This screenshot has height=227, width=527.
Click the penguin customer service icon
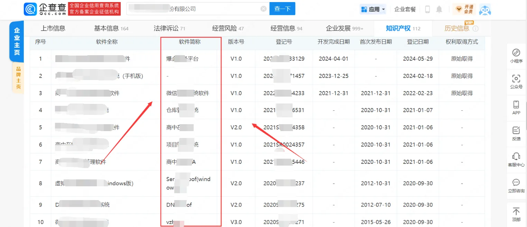coord(485,10)
